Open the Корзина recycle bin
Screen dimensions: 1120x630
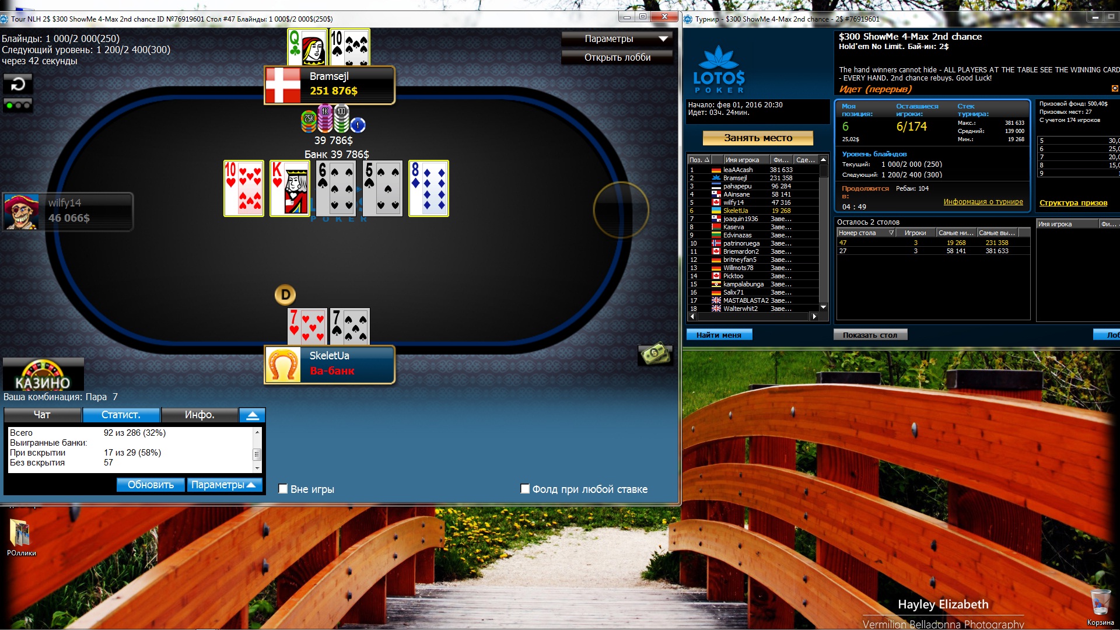[x=1100, y=607]
